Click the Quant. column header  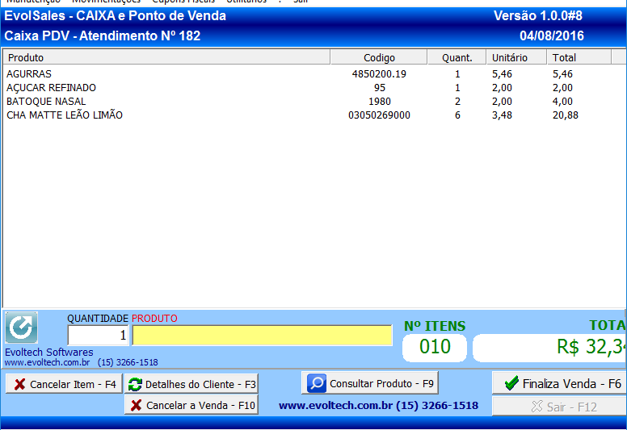457,57
